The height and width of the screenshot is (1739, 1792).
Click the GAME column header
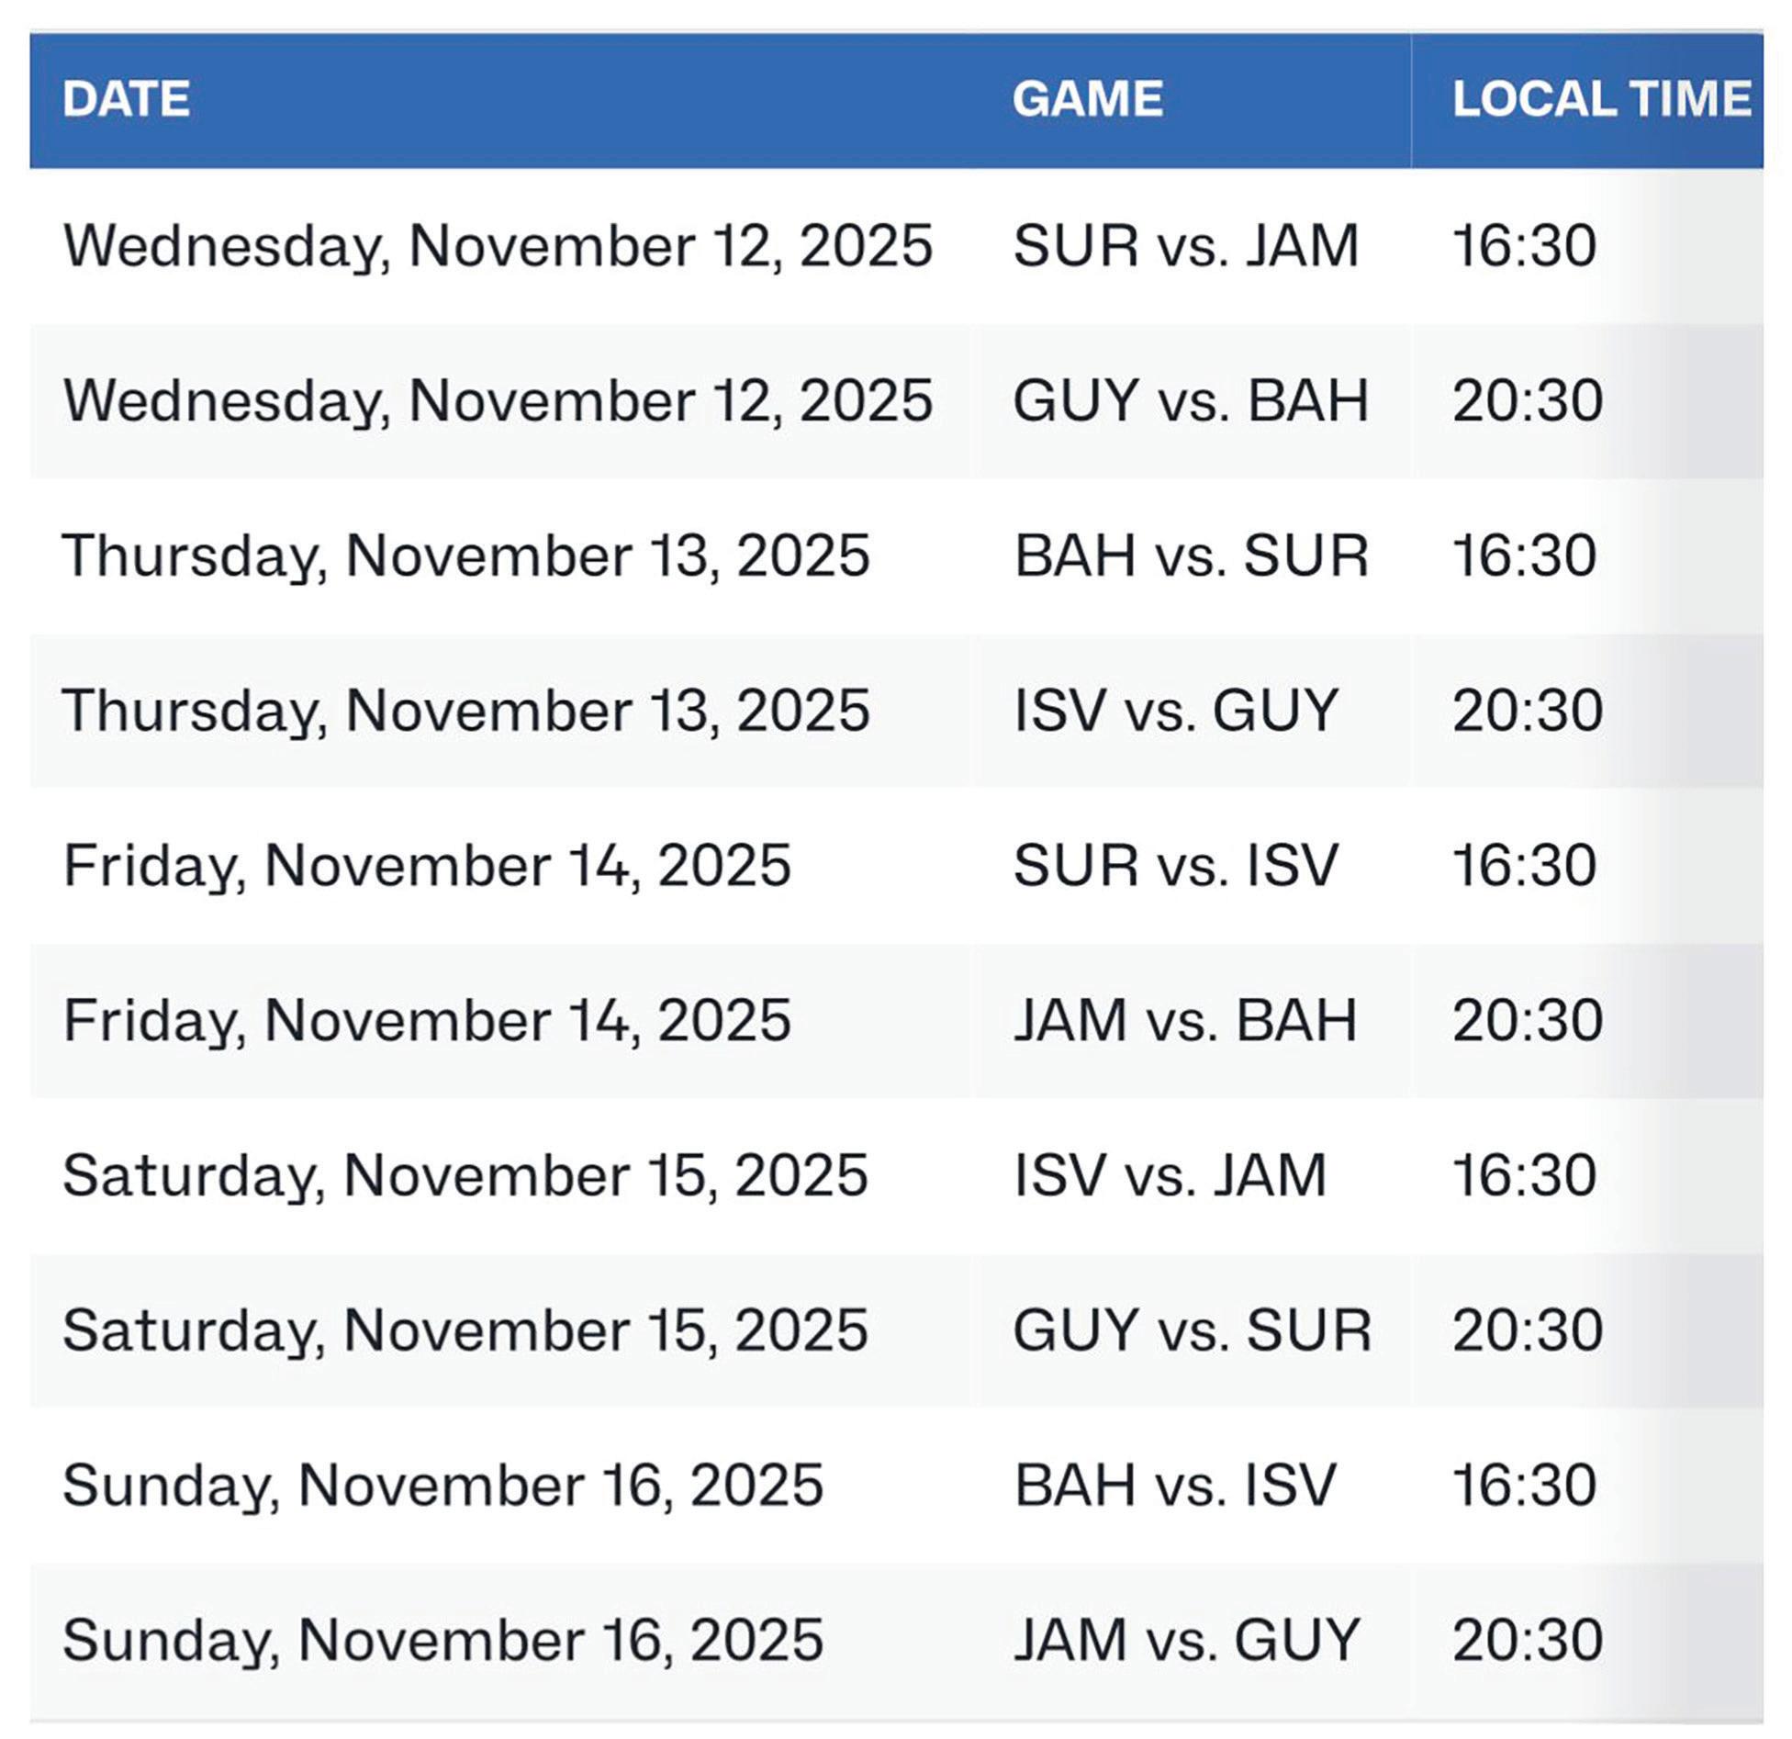pyautogui.click(x=1087, y=98)
